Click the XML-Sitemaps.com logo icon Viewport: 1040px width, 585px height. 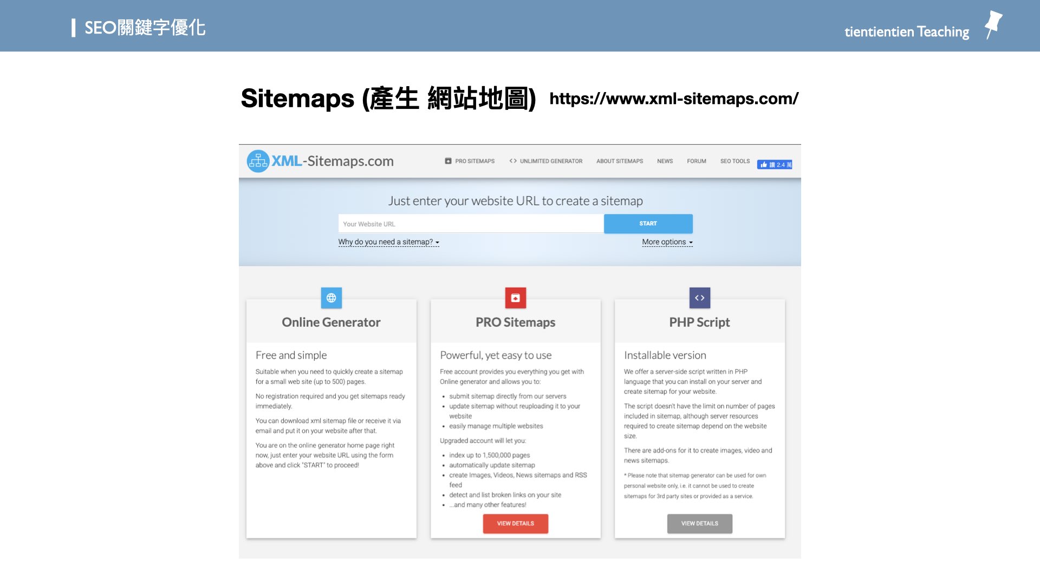258,161
